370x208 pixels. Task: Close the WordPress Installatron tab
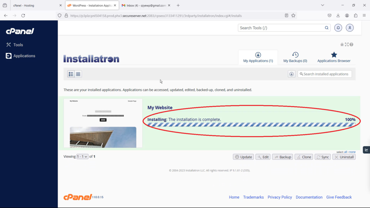pyautogui.click(x=115, y=5)
